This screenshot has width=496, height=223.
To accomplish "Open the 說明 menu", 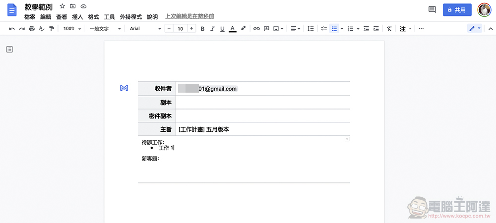I will pyautogui.click(x=152, y=17).
